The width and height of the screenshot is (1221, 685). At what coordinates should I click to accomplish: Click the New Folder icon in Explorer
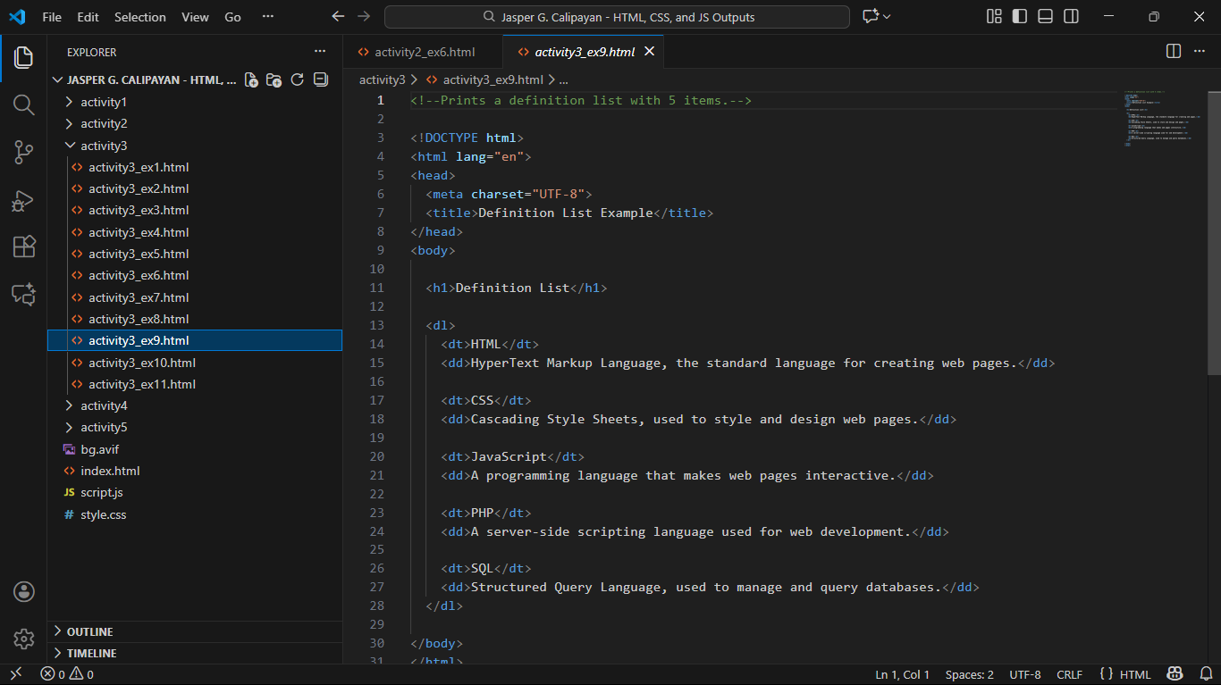274,79
